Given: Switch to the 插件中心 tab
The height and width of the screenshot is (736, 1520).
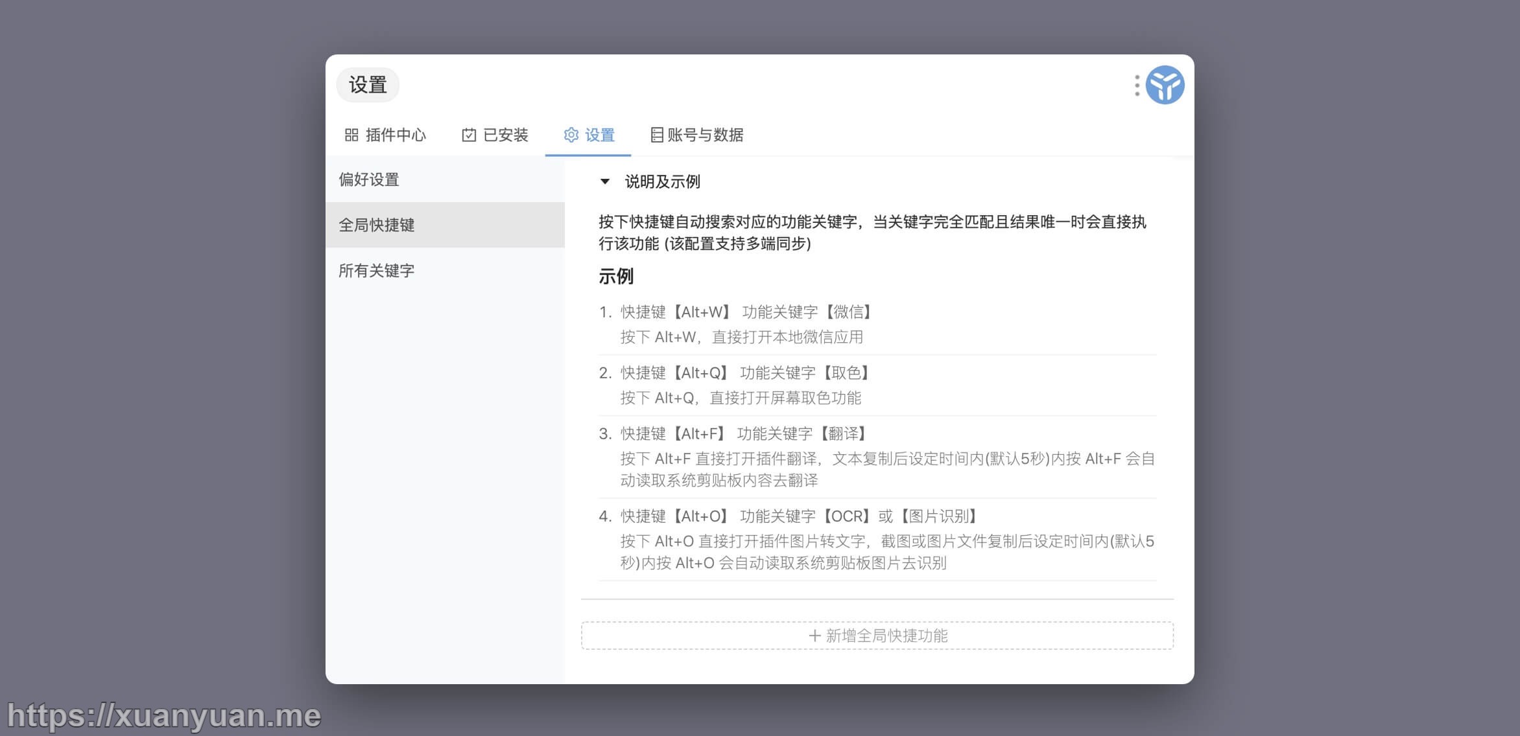Looking at the screenshot, I should (385, 135).
